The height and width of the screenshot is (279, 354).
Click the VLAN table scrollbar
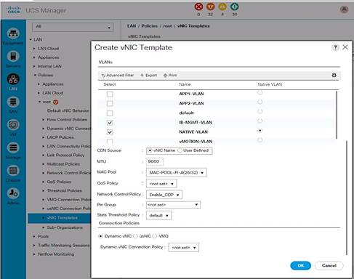click(337, 115)
